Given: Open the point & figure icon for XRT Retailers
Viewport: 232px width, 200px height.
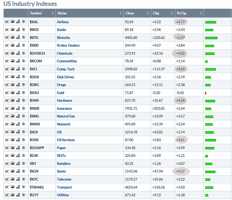Looking at the screenshot, I should [18, 164].
